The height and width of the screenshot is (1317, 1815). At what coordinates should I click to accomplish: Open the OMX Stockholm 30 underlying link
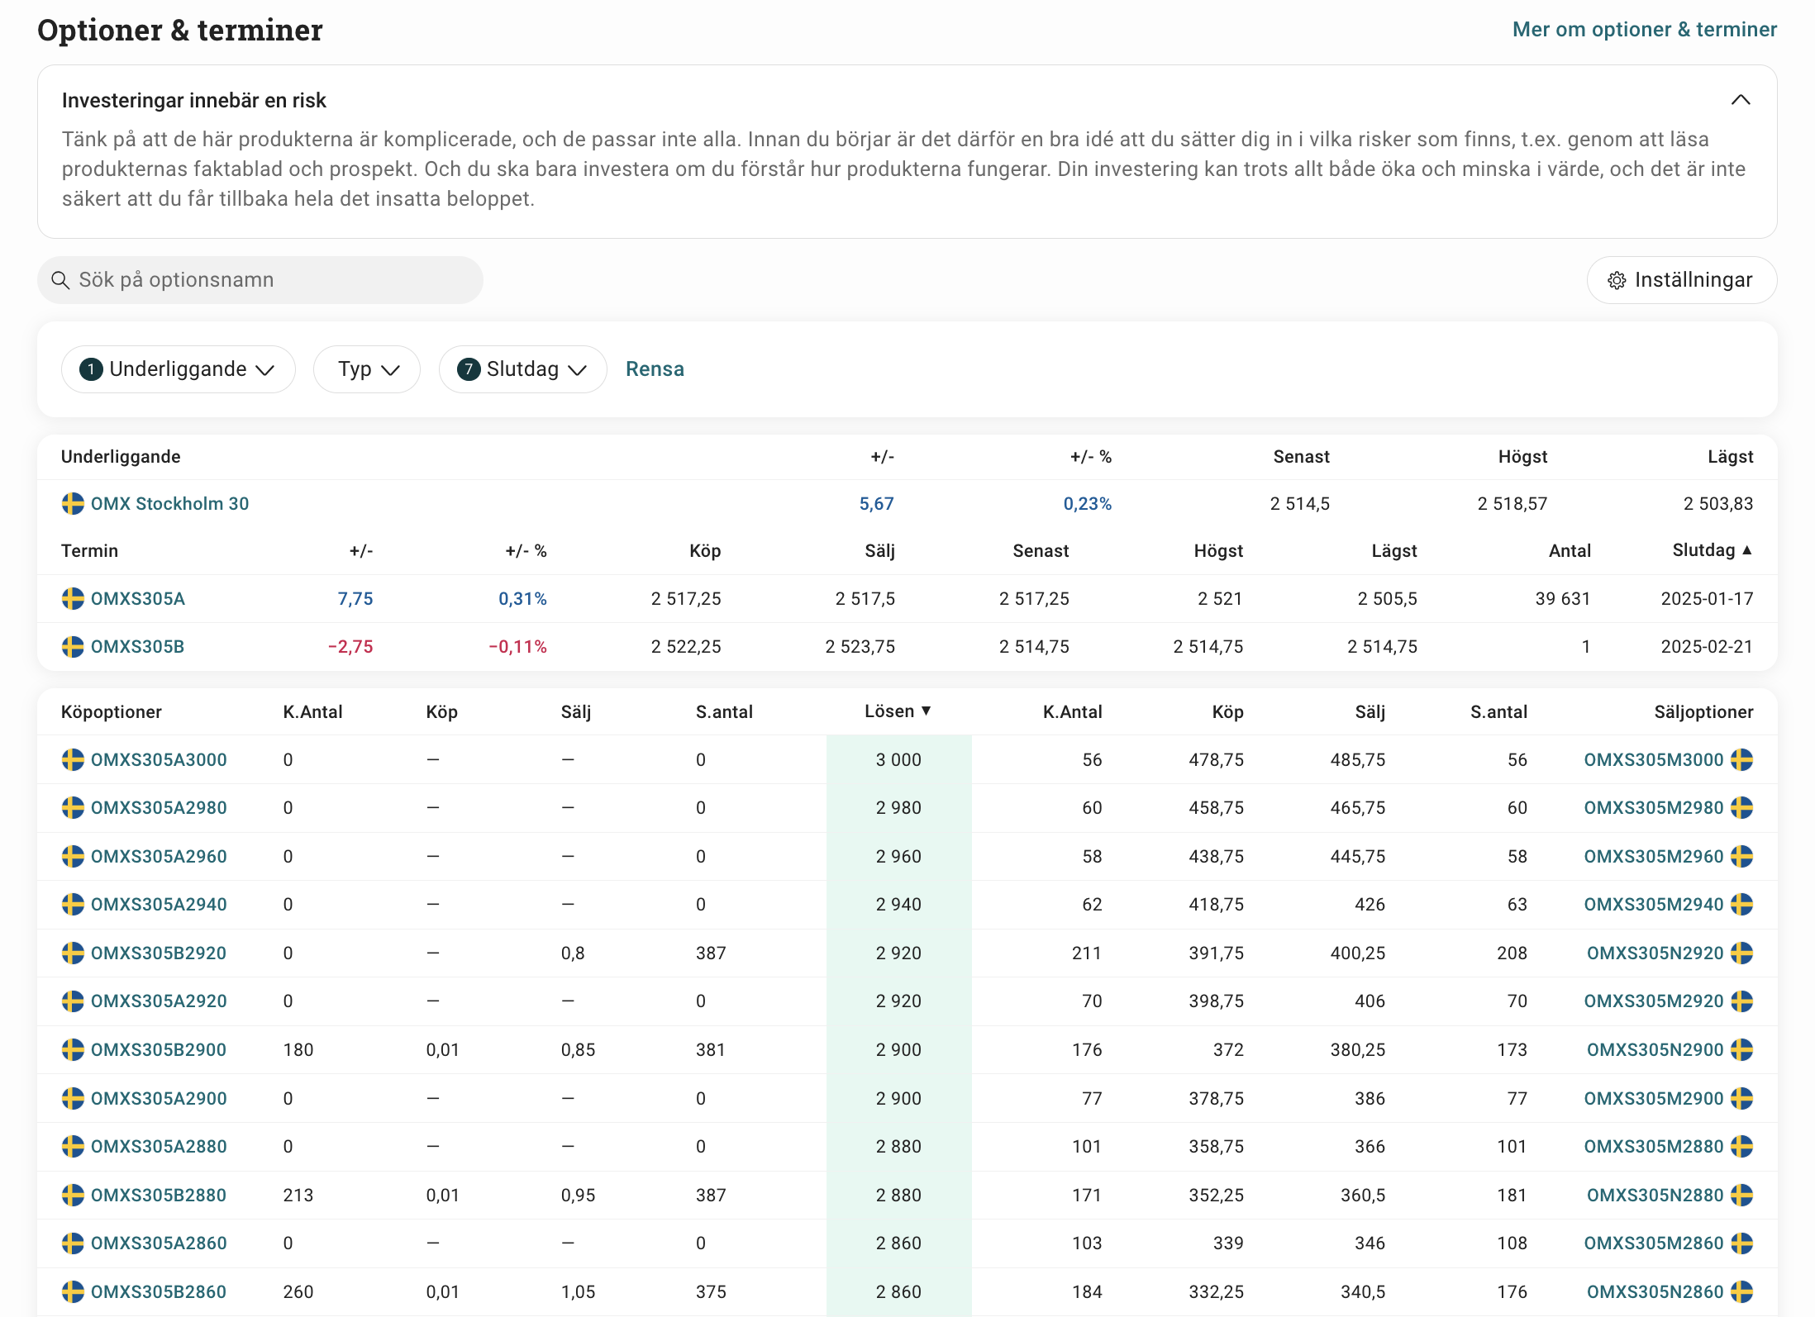tap(170, 504)
